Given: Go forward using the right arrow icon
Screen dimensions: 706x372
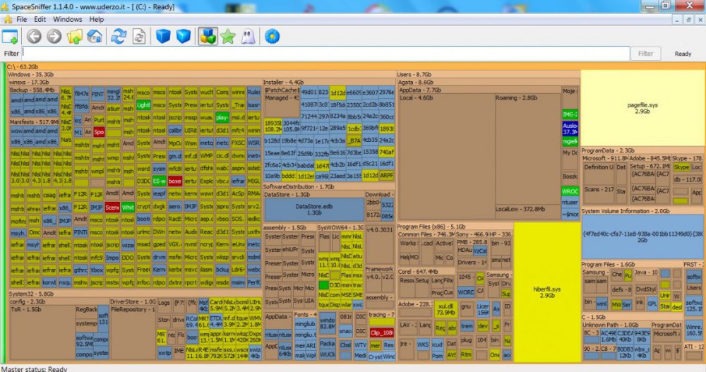Looking at the screenshot, I should (54, 36).
